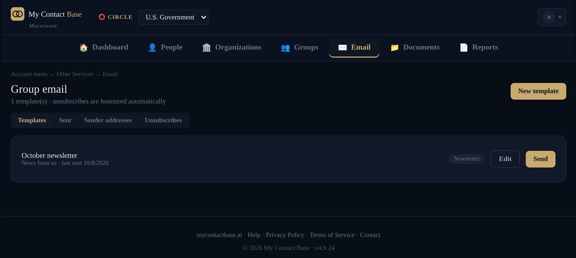Open the Help footer link

click(254, 235)
